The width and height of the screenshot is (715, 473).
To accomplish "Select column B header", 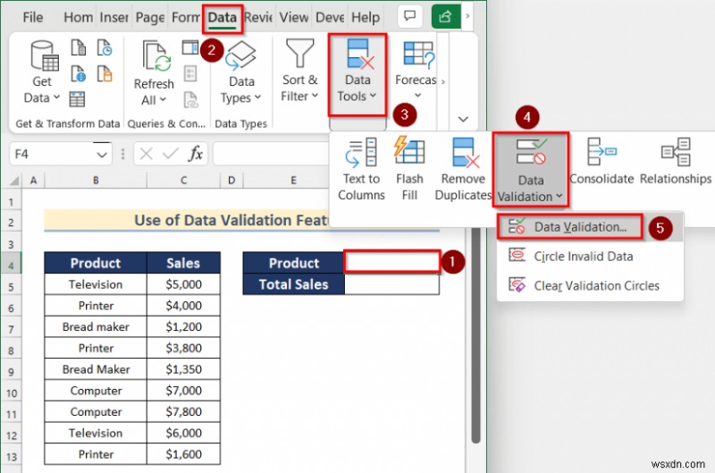I will pos(96,180).
